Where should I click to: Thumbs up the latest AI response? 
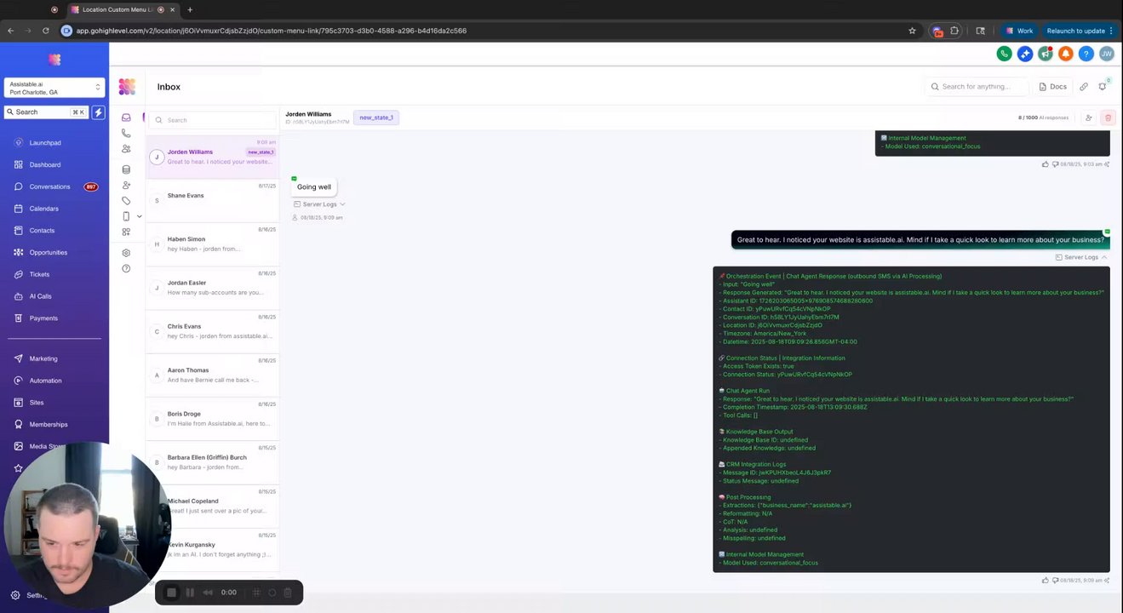[x=1045, y=581]
